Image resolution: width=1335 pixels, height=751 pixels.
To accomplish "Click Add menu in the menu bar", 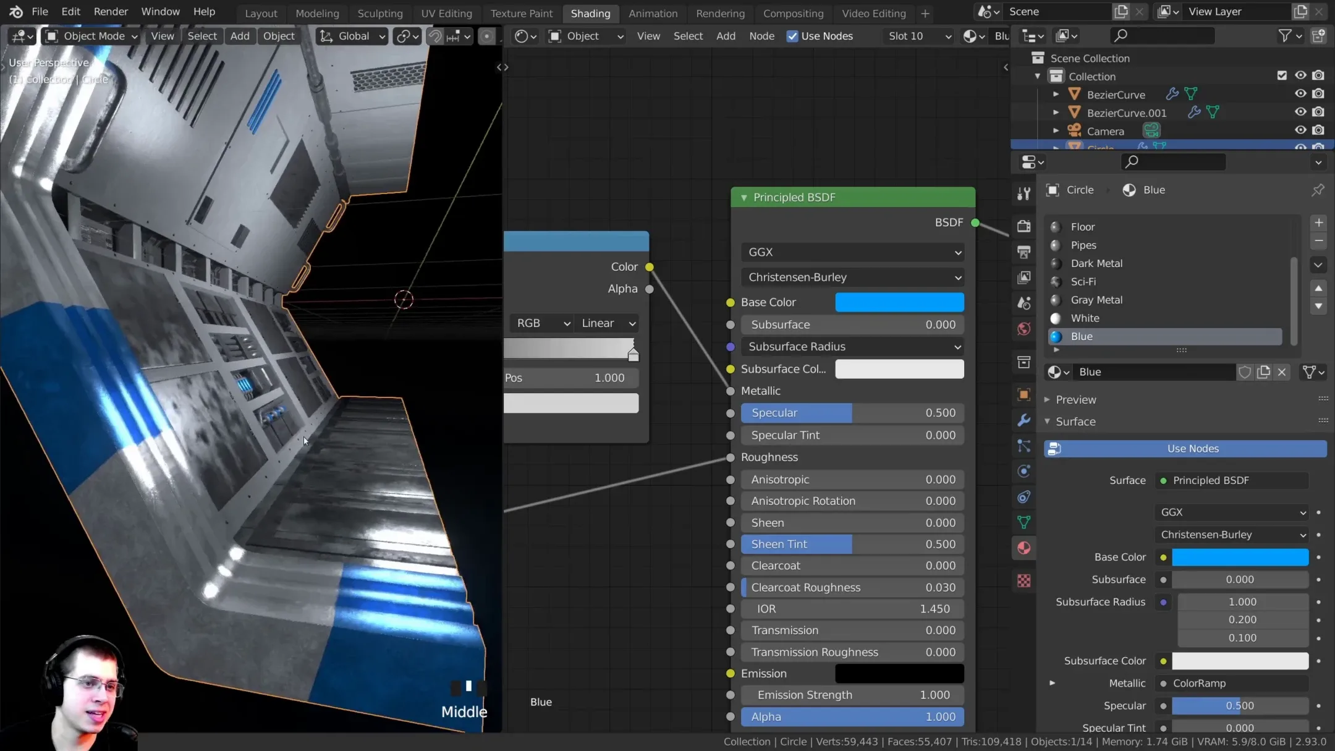I will click(239, 36).
